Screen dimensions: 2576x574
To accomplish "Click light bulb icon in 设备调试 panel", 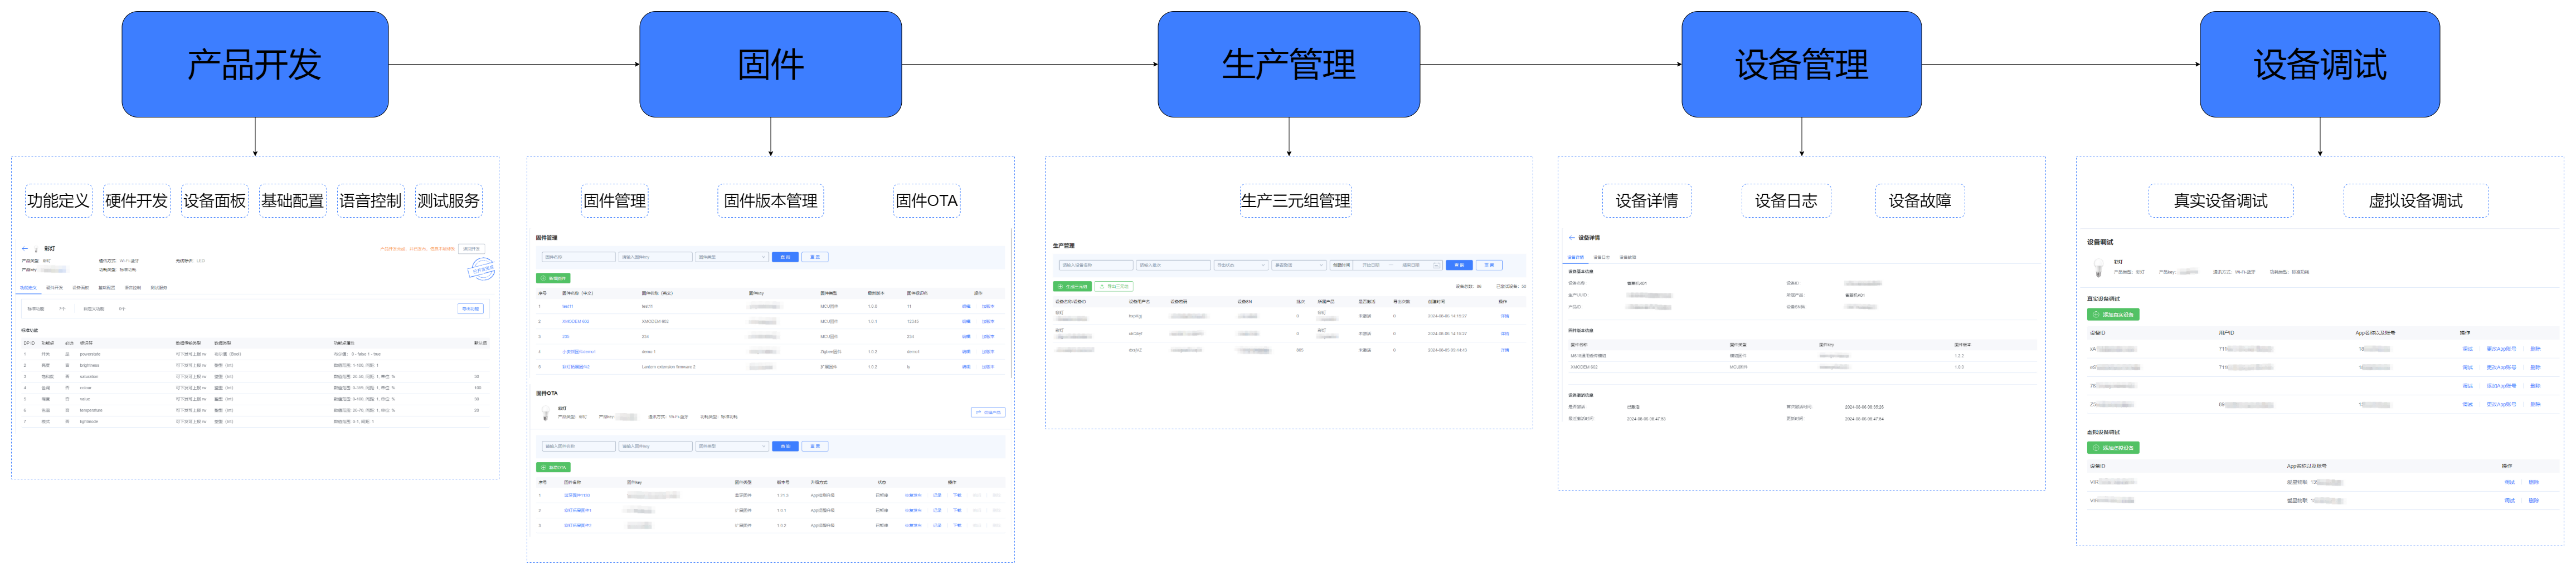I will [x=2098, y=268].
